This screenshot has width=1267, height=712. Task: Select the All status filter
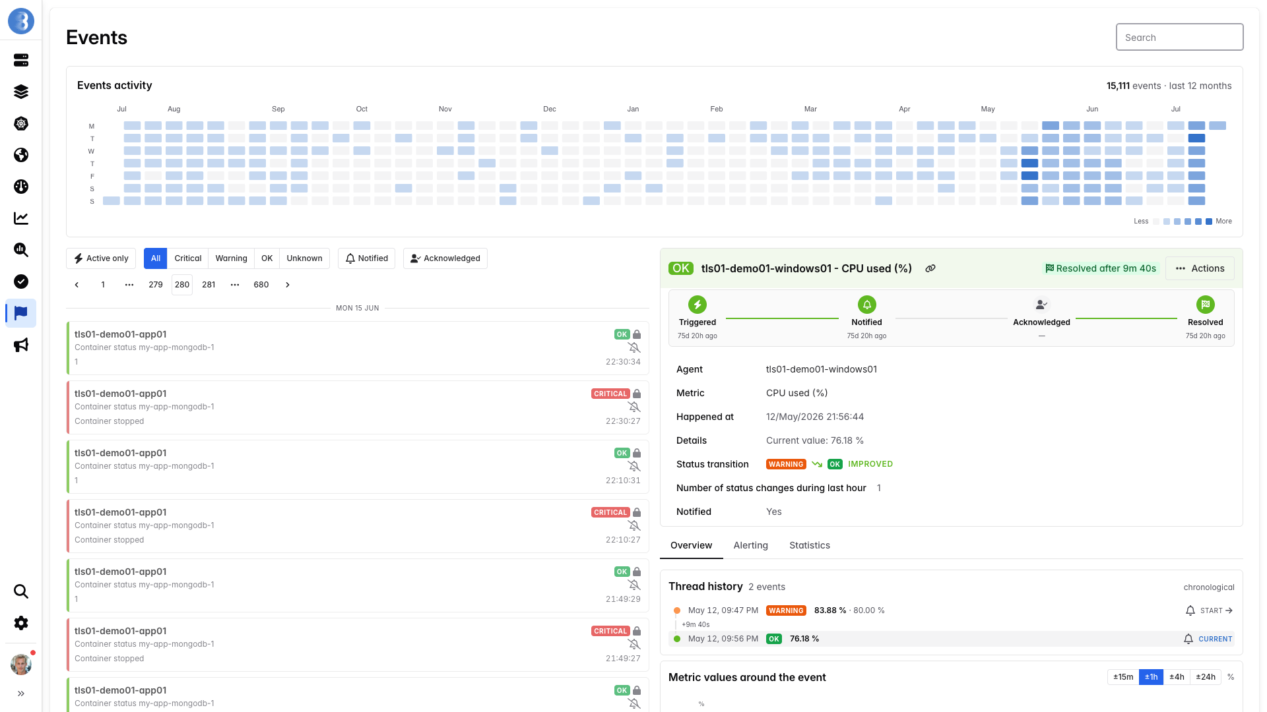[x=156, y=258]
